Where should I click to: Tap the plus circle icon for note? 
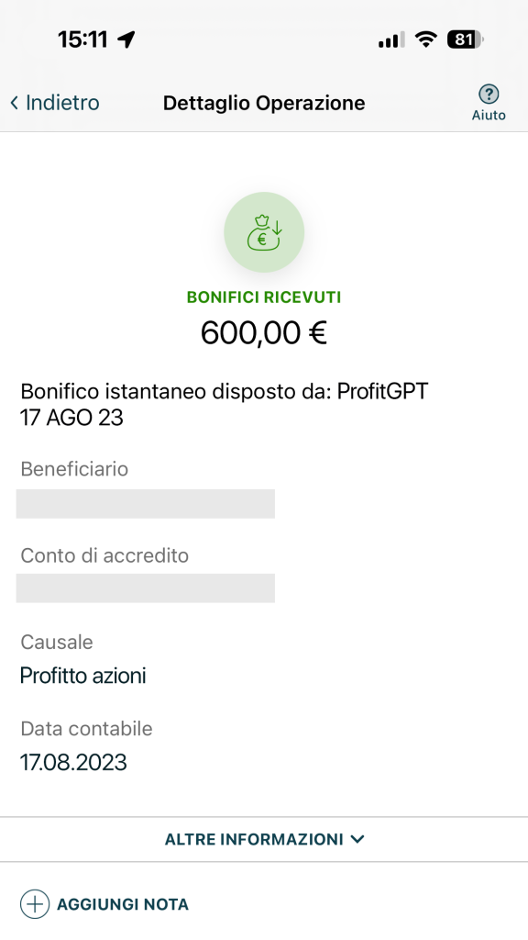tap(35, 904)
